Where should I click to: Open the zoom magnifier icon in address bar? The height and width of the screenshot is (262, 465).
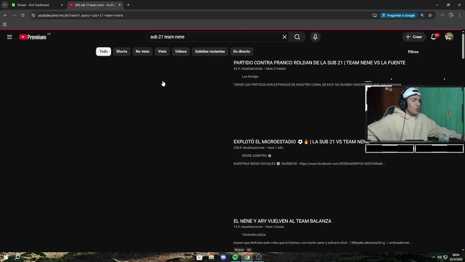pyautogui.click(x=422, y=15)
